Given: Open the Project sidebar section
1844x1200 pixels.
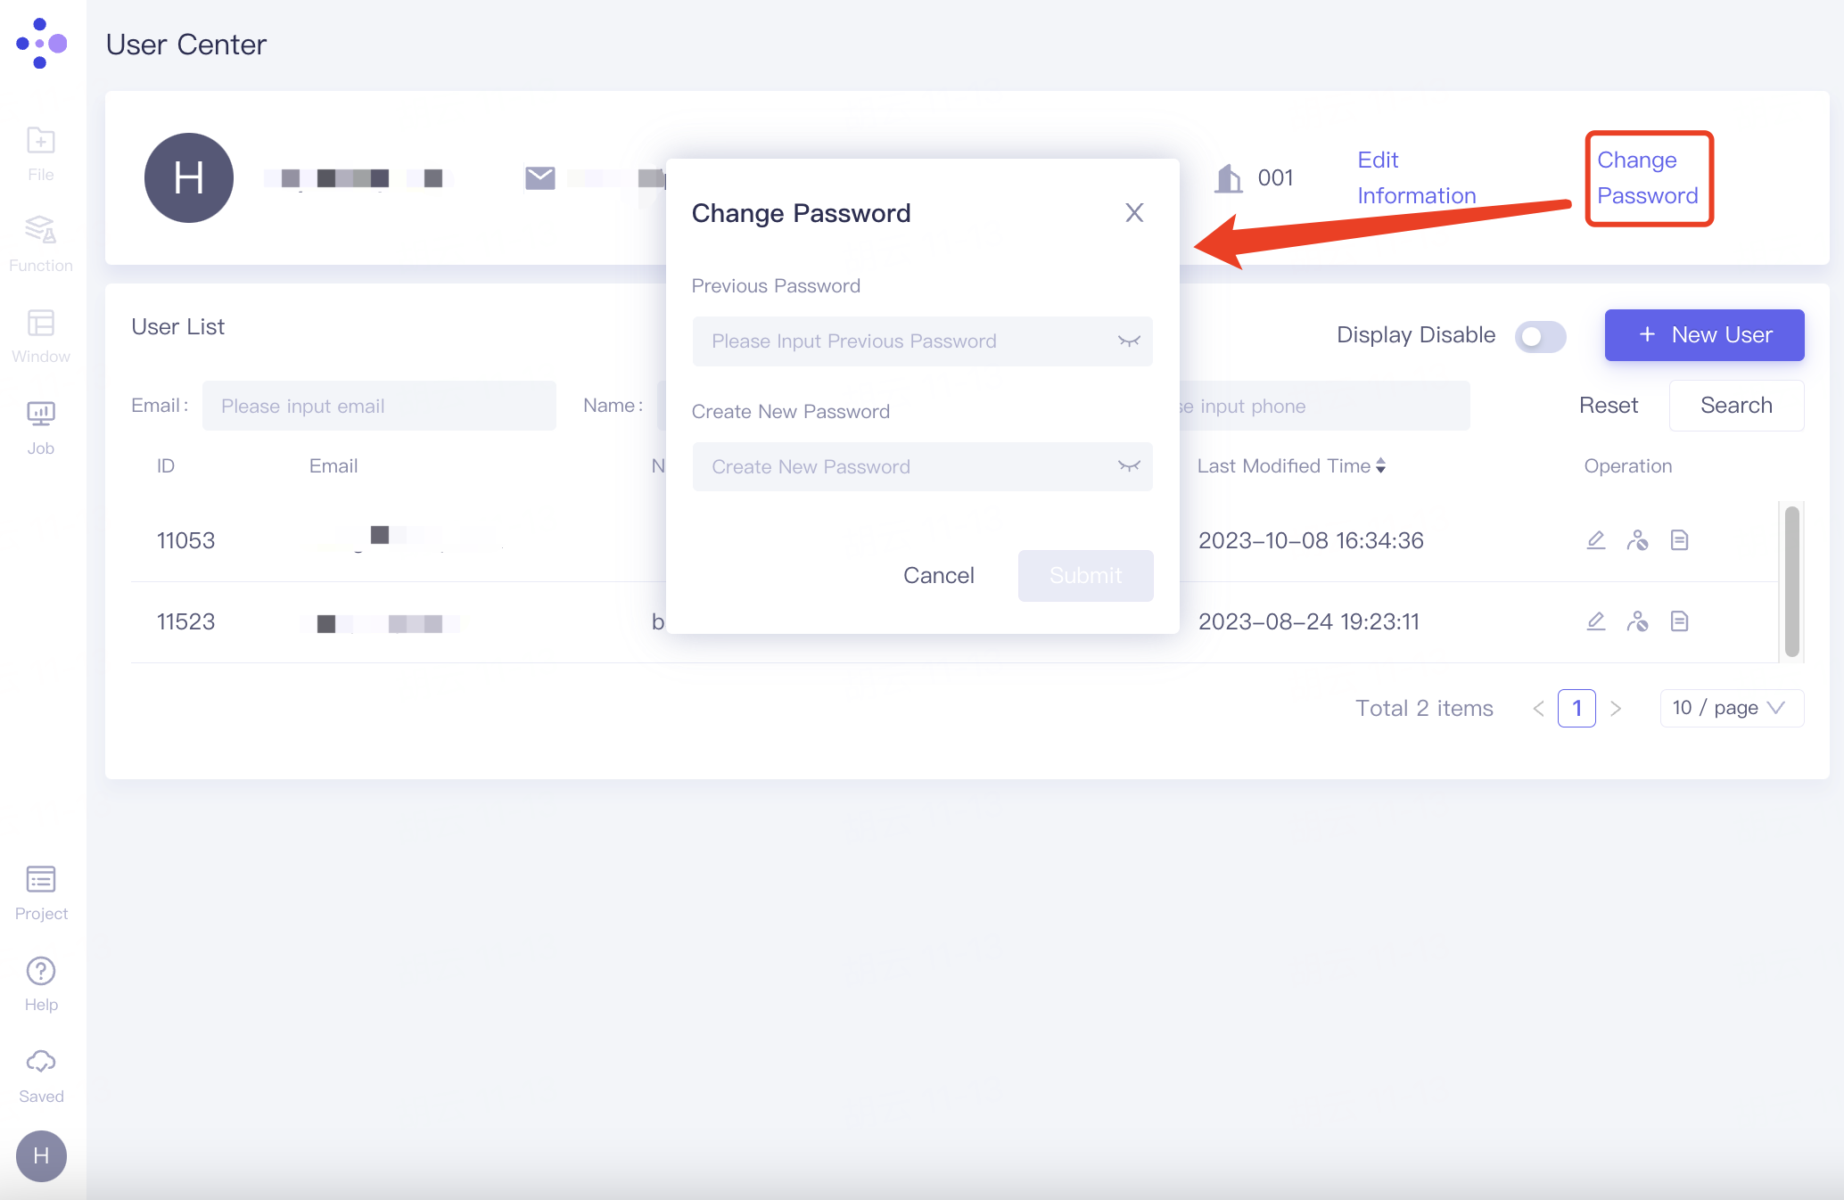Looking at the screenshot, I should pyautogui.click(x=41, y=892).
